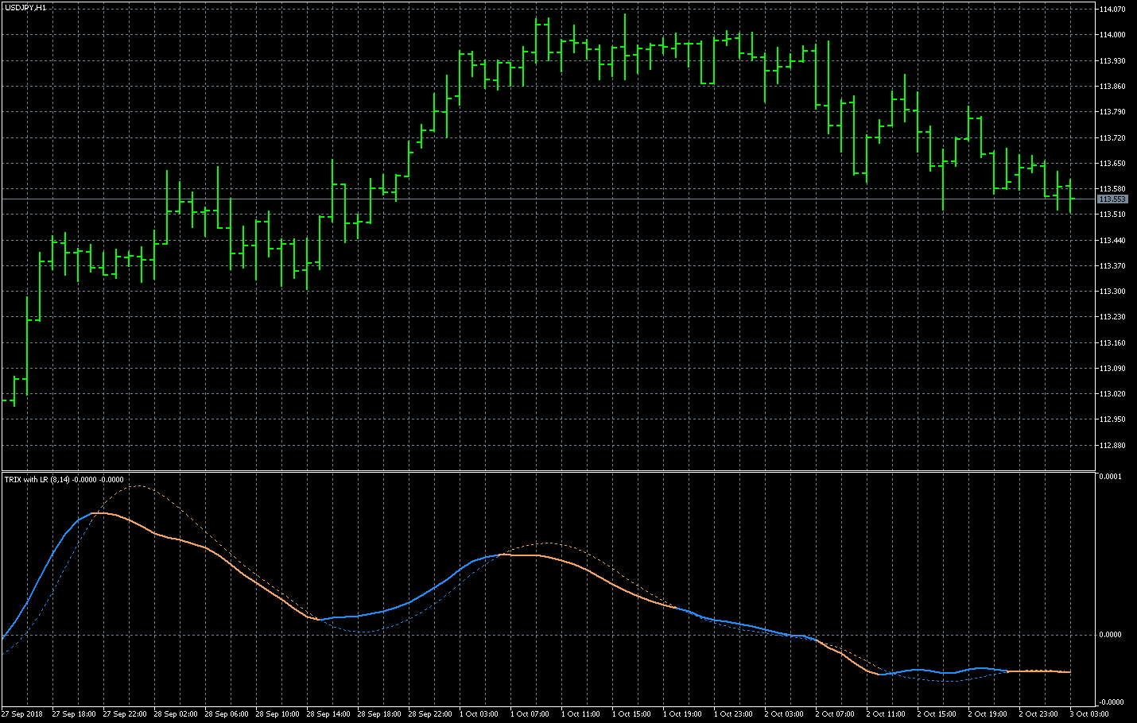Select the 3 Oct 03:00 time label
This screenshot has height=723, width=1137.
click(x=1089, y=713)
